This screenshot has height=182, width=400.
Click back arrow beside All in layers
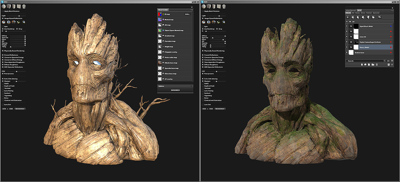coord(347,22)
